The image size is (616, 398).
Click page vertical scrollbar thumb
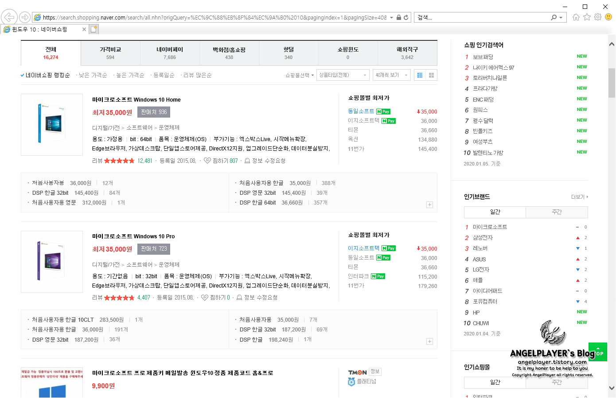(x=612, y=83)
